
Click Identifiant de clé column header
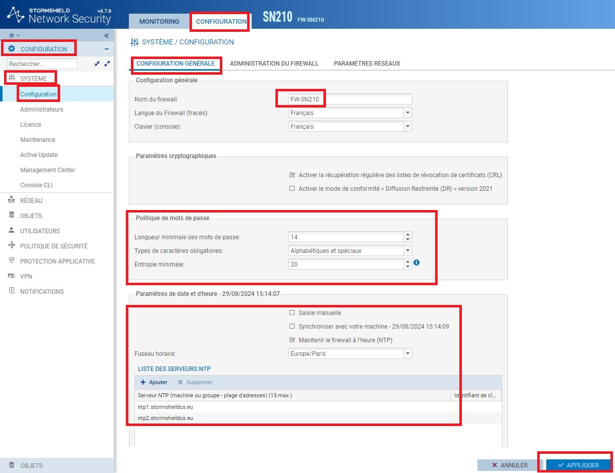(x=477, y=395)
